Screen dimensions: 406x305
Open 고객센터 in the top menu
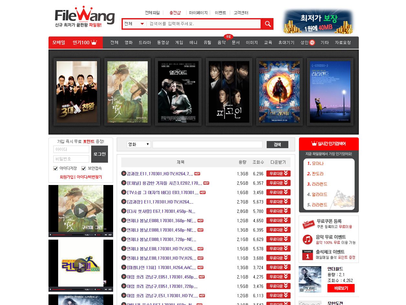pyautogui.click(x=241, y=13)
